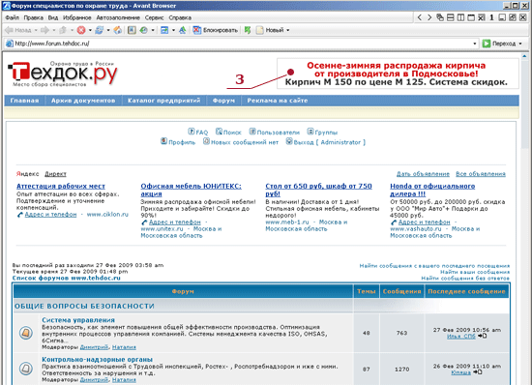Click Выход [ Administrator ] logout link

click(x=326, y=142)
